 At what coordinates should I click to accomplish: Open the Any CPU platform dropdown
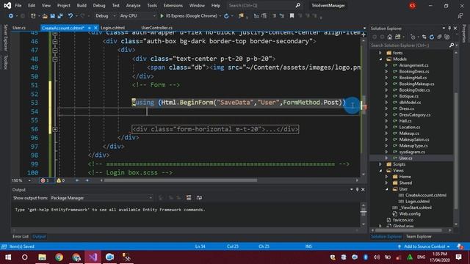(x=137, y=16)
